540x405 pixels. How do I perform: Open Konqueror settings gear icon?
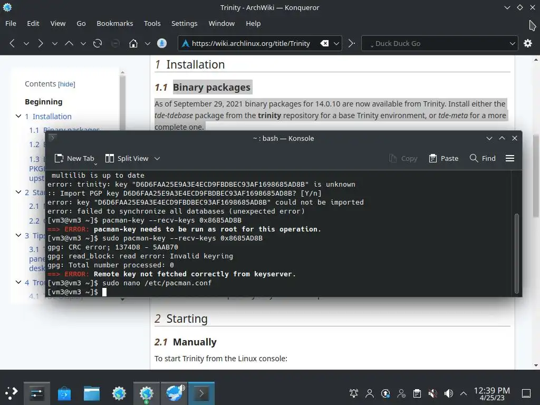[x=527, y=43]
